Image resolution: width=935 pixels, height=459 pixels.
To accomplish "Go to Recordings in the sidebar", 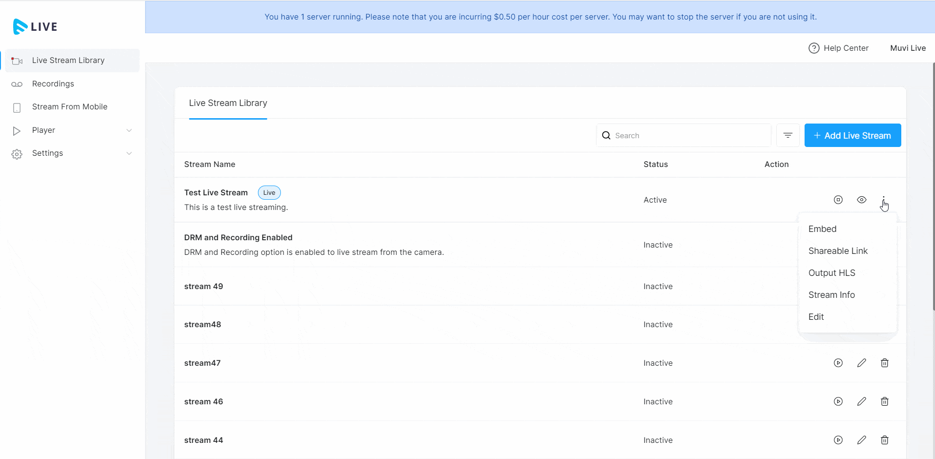I will pos(53,84).
